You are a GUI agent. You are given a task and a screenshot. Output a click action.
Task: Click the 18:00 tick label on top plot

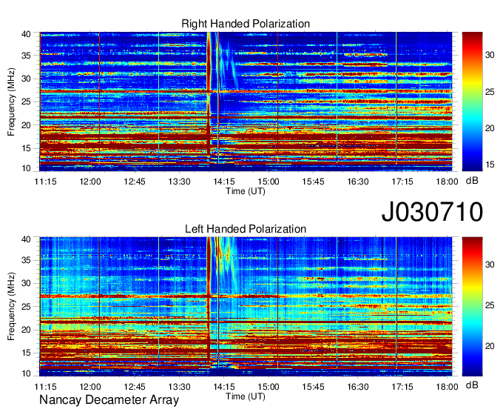[x=447, y=182]
